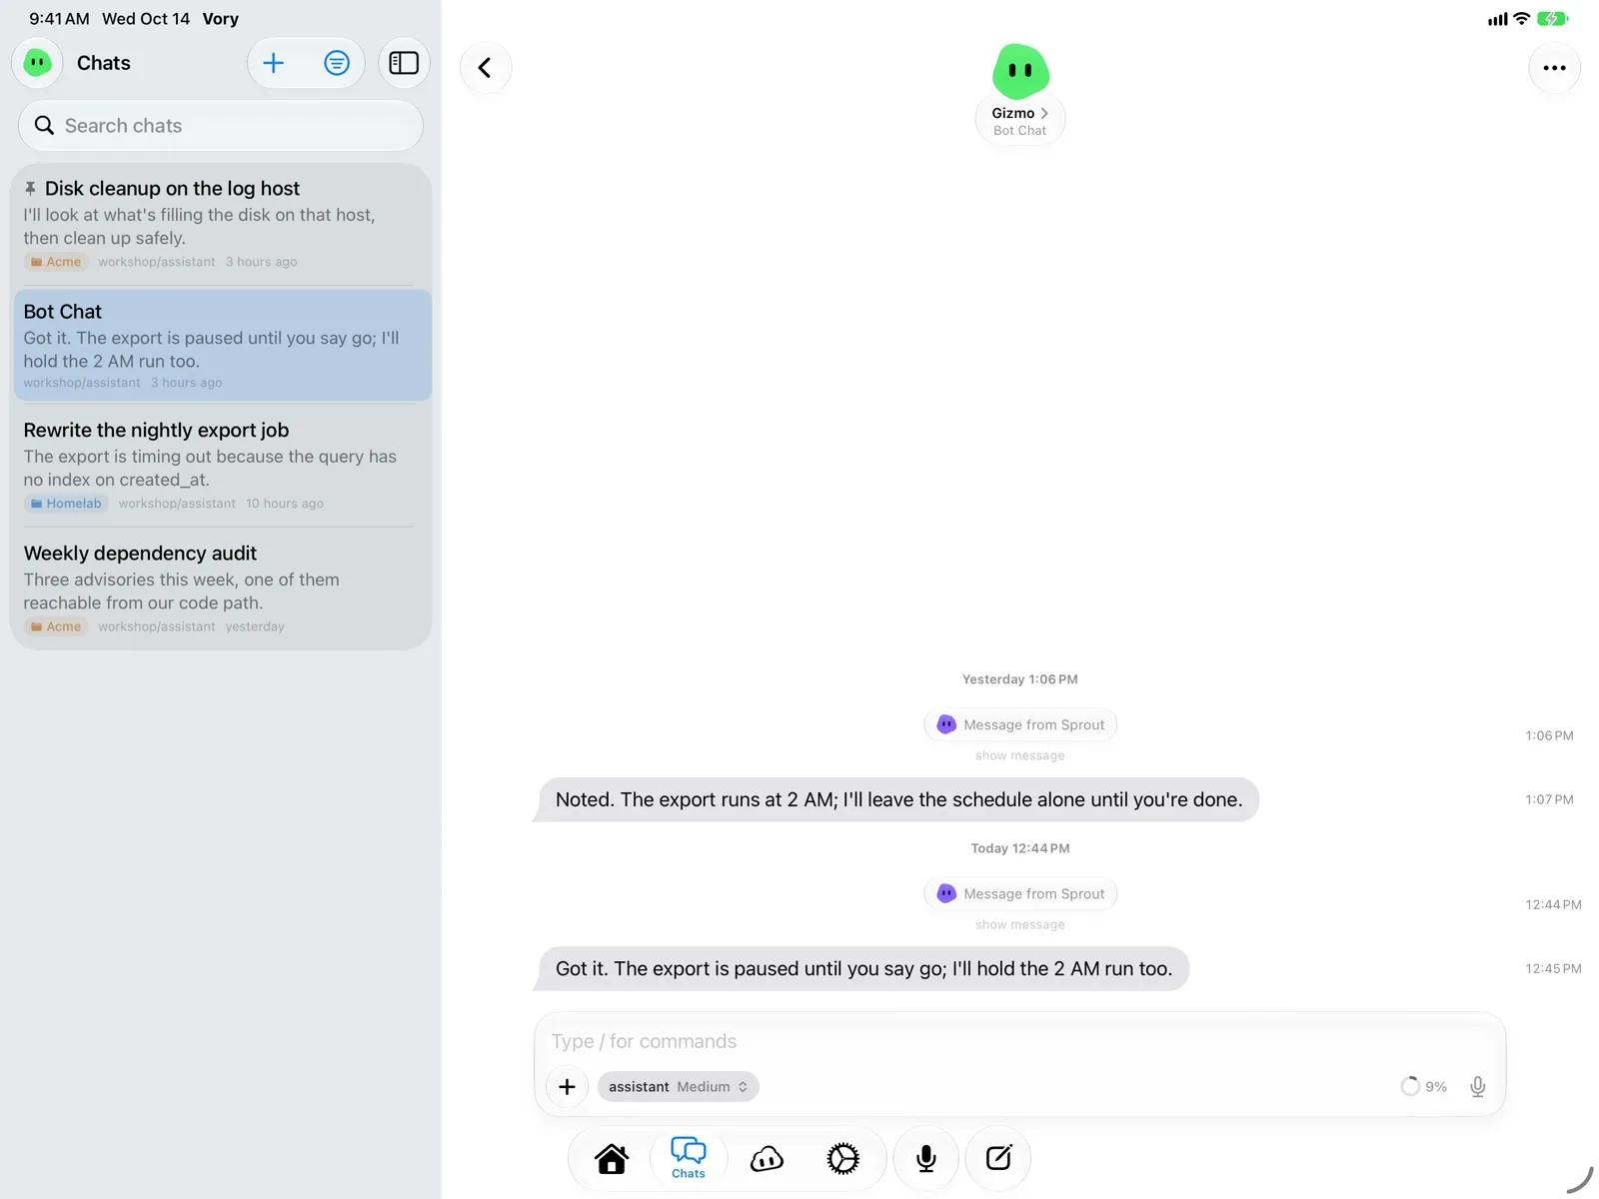Open the three-dots more options menu
Viewport: 1599px width, 1199px height.
tap(1554, 68)
